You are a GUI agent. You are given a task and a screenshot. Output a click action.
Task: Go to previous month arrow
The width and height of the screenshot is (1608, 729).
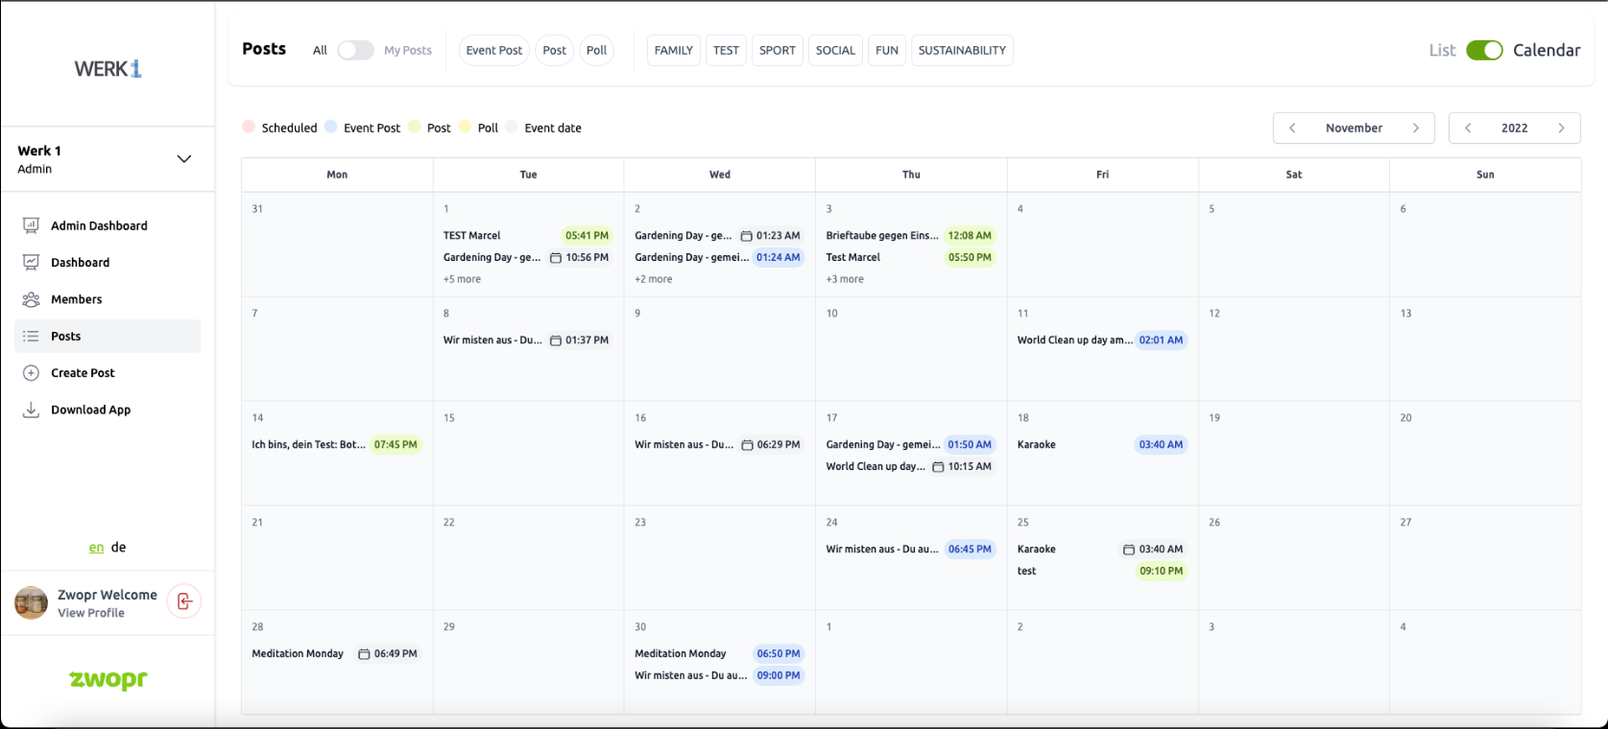[1292, 128]
